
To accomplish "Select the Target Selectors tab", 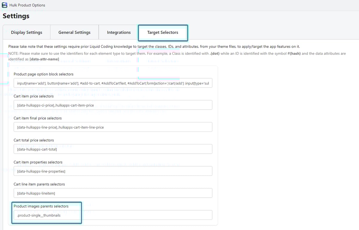I will tap(163, 32).
